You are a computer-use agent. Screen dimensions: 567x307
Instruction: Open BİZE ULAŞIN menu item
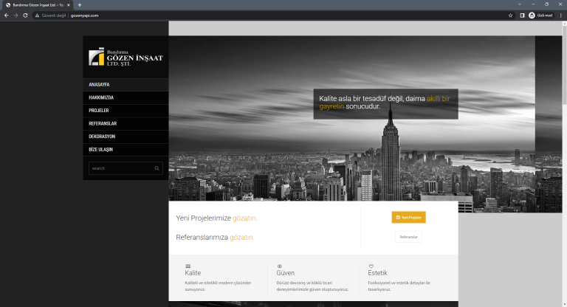coord(126,150)
